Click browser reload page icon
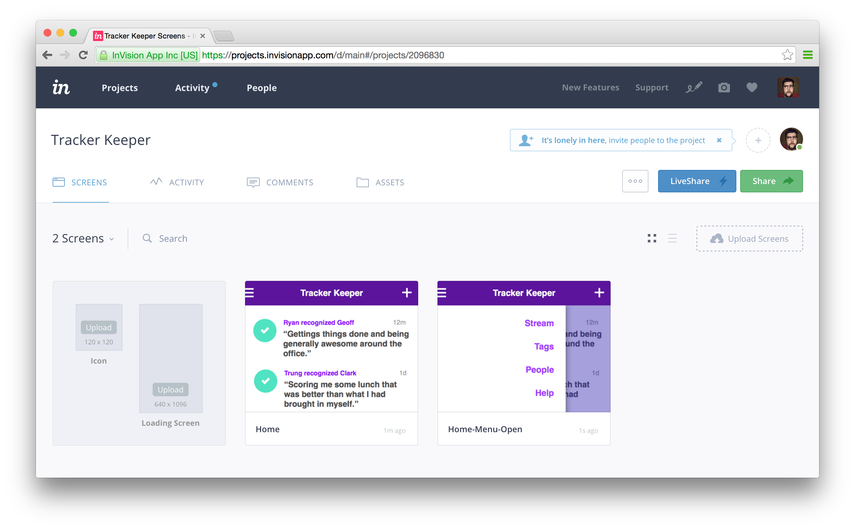This screenshot has width=855, height=529. 83,55
